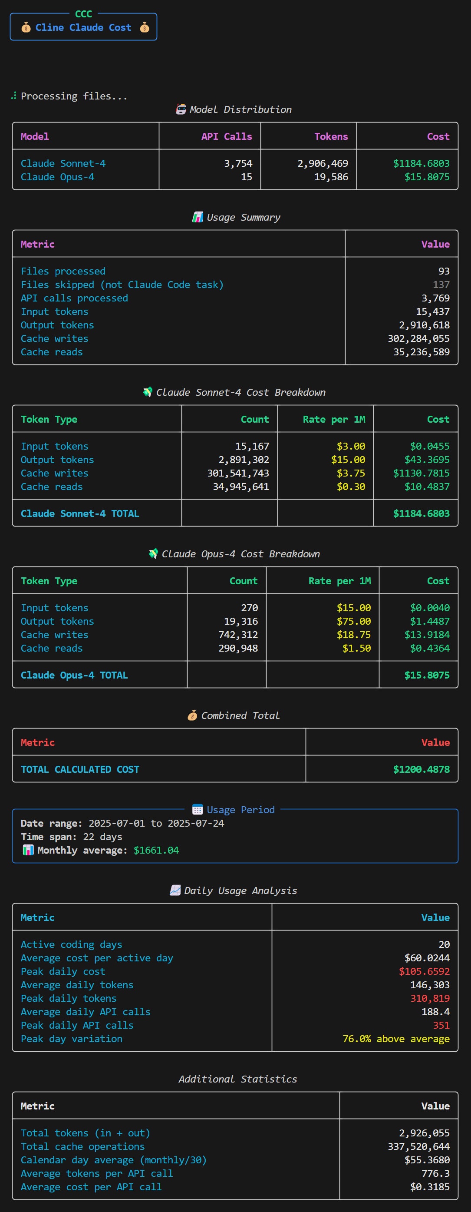Select the "Claude Sonnet-4 TOTAL" row label
Image resolution: width=471 pixels, height=1212 pixels.
point(80,514)
